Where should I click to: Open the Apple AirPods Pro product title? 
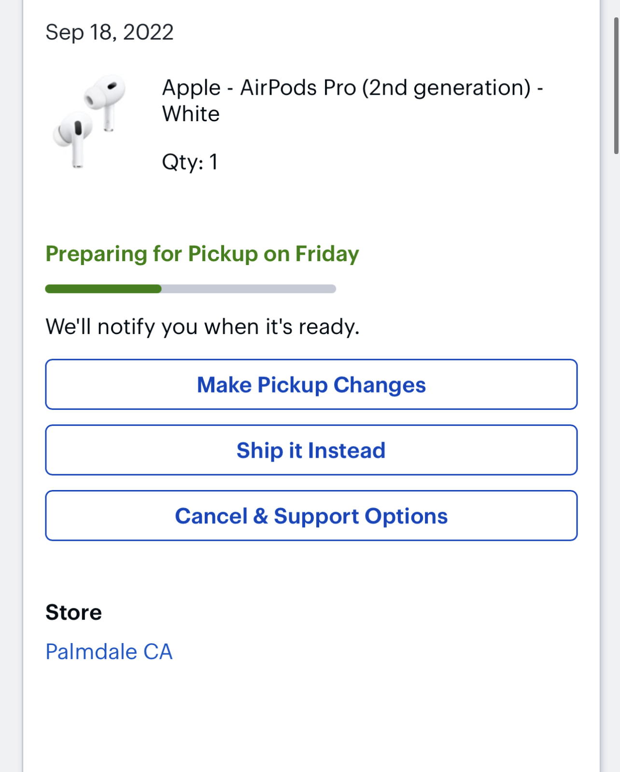352,100
